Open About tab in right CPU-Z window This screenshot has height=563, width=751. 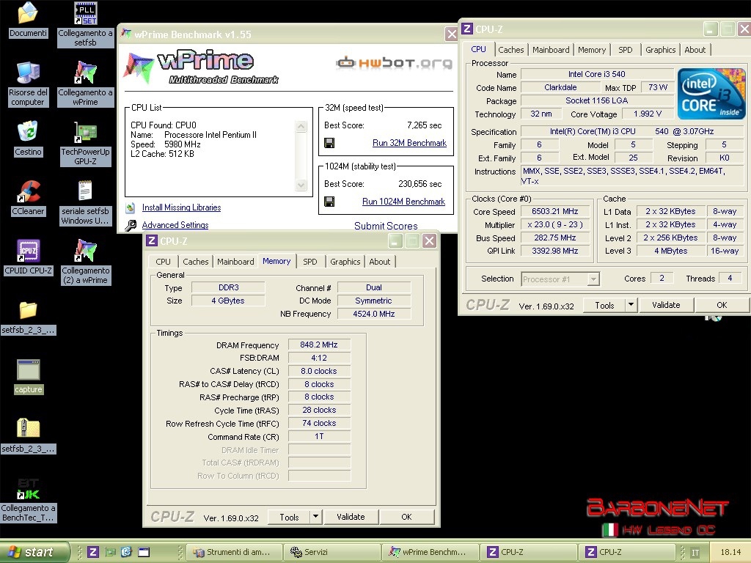coord(695,50)
